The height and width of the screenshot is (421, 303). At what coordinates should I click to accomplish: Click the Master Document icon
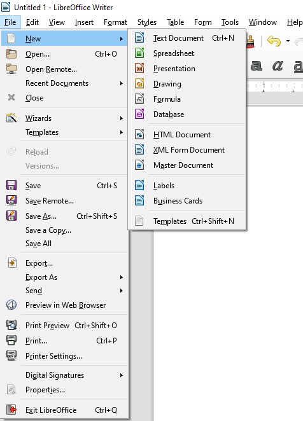pos(139,165)
